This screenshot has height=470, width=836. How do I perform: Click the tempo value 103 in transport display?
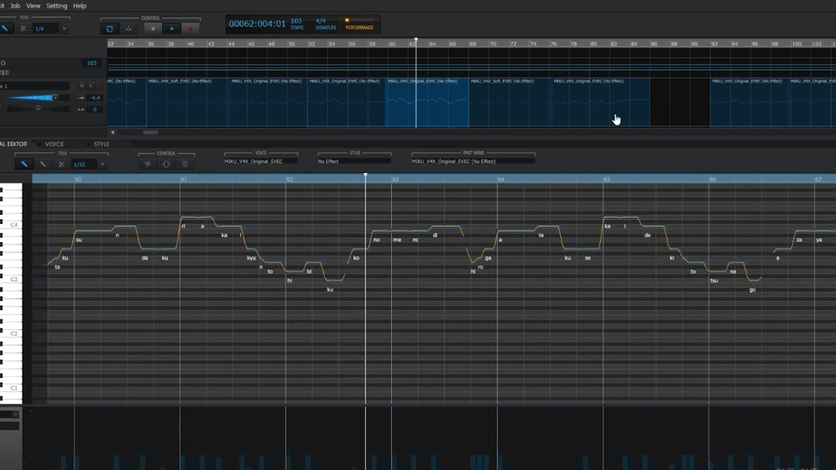click(x=297, y=21)
